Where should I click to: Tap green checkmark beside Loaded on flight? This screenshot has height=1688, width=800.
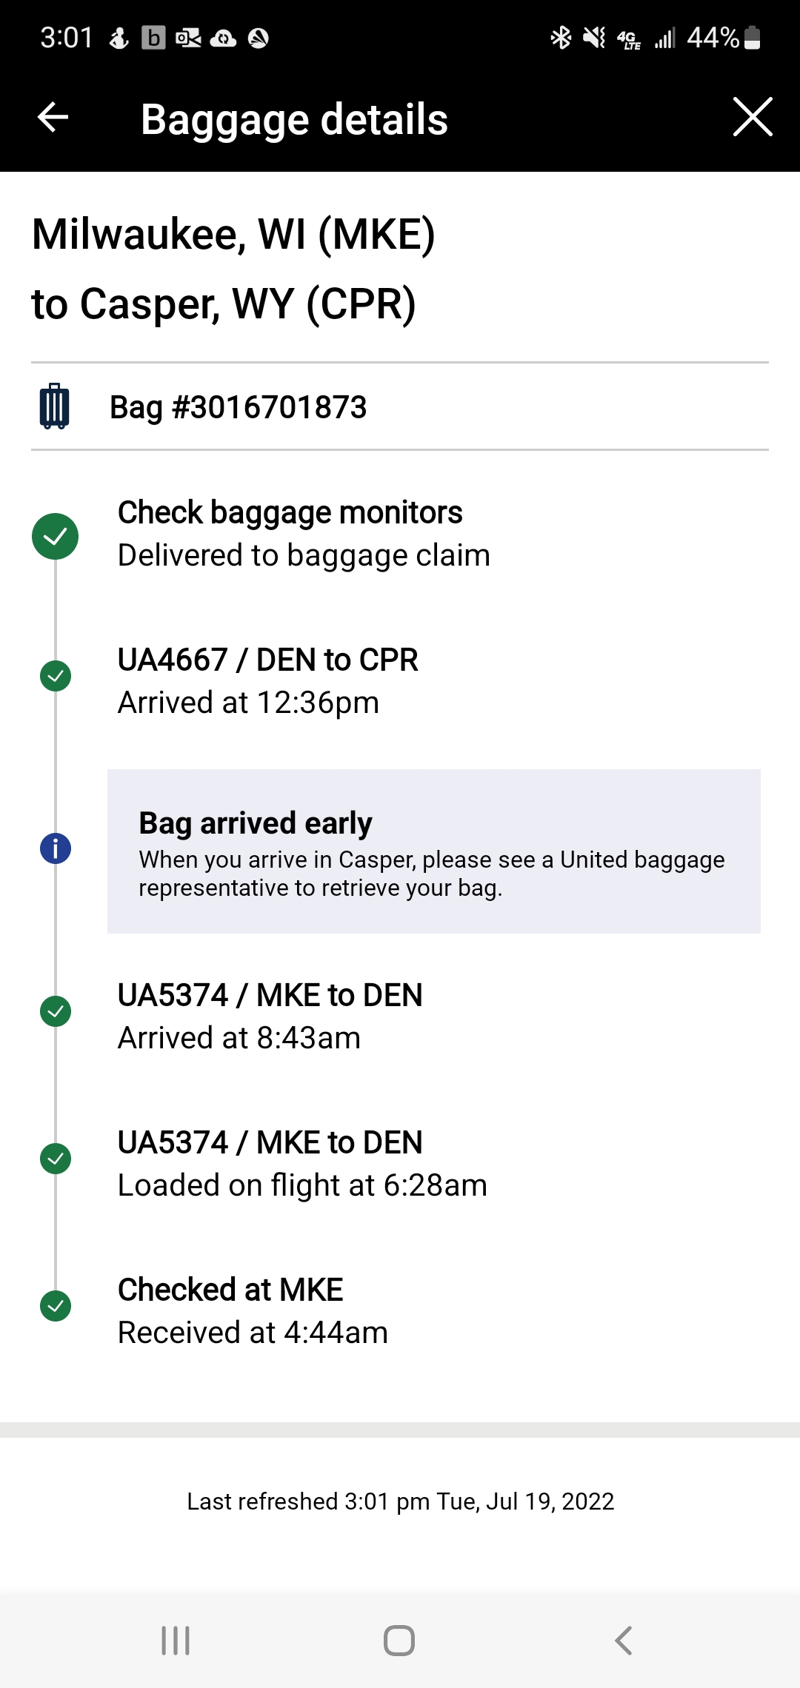(x=56, y=1159)
